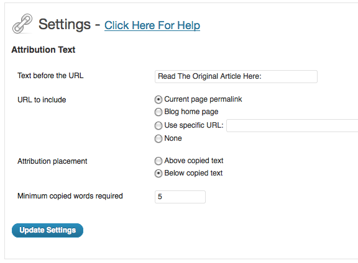Open the Click Here For Help link
The height and width of the screenshot is (263, 358).
point(152,25)
